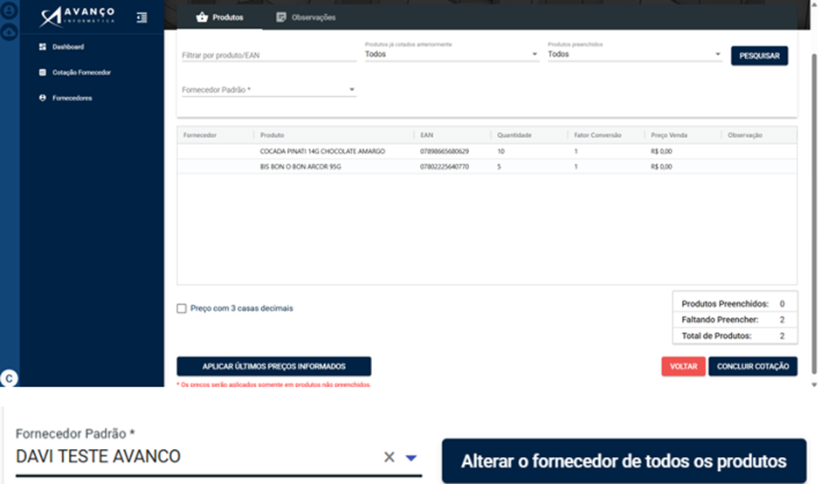Click the notes icon on Observações tab

(281, 17)
